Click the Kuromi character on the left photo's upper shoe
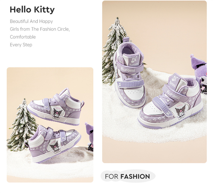The width and height of the screenshot is (213, 193). pyautogui.click(x=58, y=113)
